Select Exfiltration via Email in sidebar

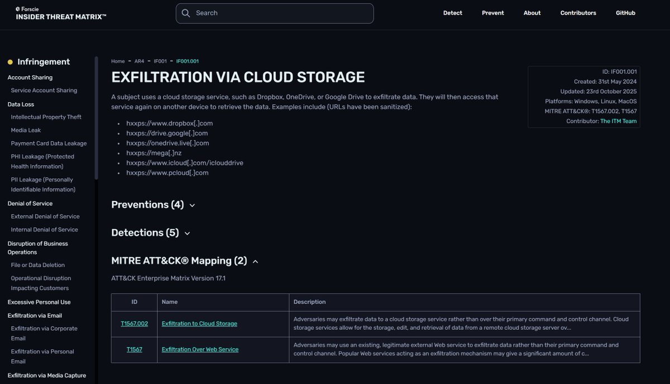(33, 316)
